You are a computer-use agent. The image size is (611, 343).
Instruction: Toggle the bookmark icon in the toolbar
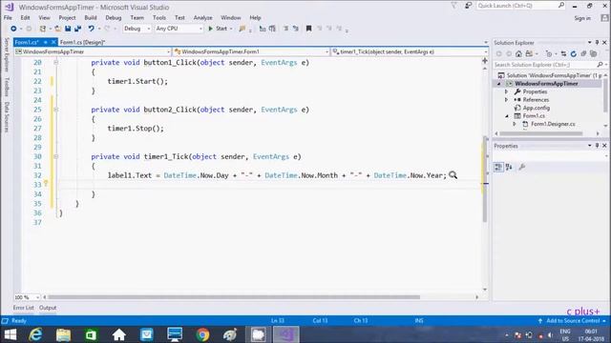tap(308, 29)
